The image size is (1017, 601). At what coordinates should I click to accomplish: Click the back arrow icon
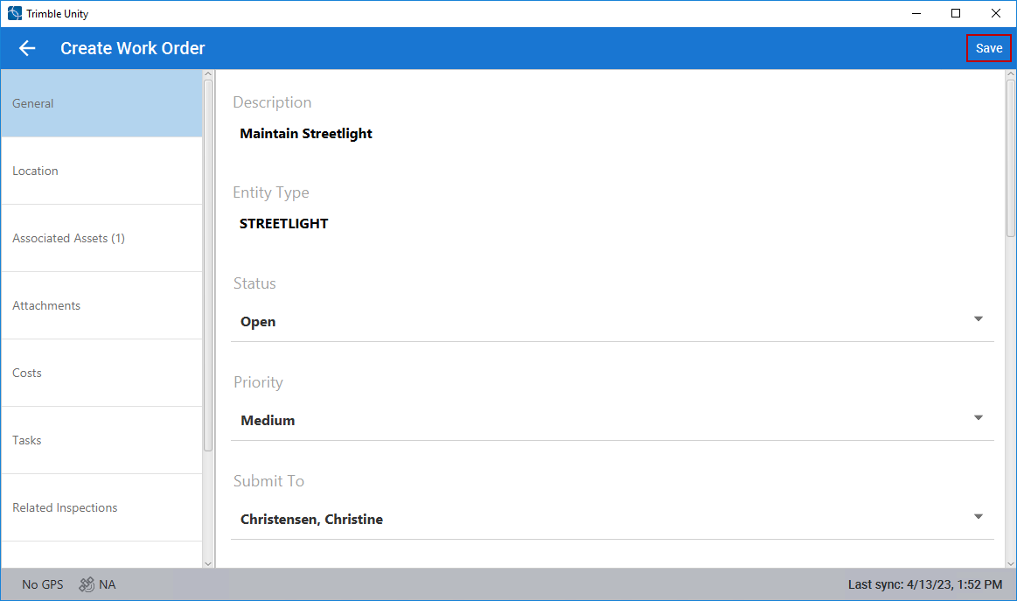(27, 48)
